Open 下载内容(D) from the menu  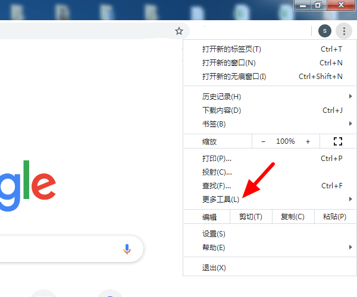[270, 110]
